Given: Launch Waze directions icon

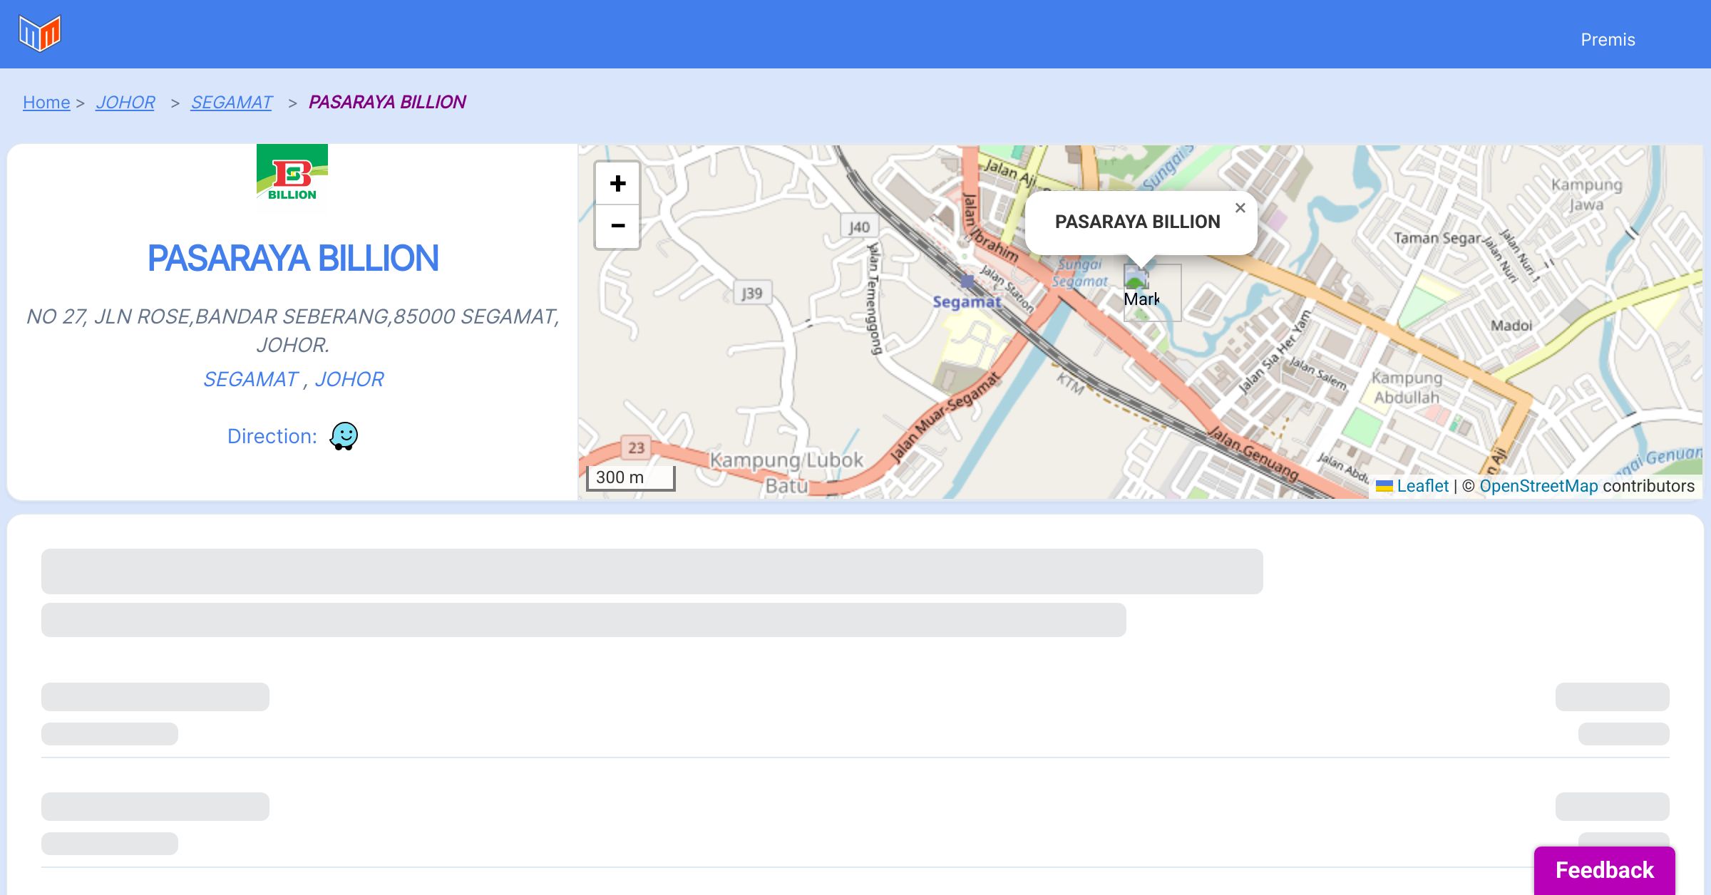Looking at the screenshot, I should coord(344,436).
